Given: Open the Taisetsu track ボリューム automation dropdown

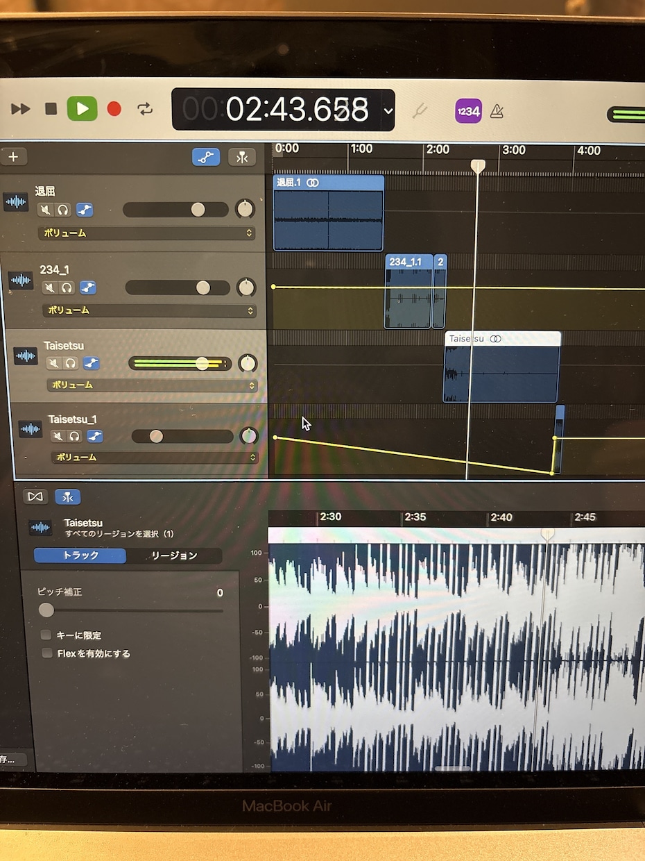Looking at the screenshot, I should click(x=152, y=385).
